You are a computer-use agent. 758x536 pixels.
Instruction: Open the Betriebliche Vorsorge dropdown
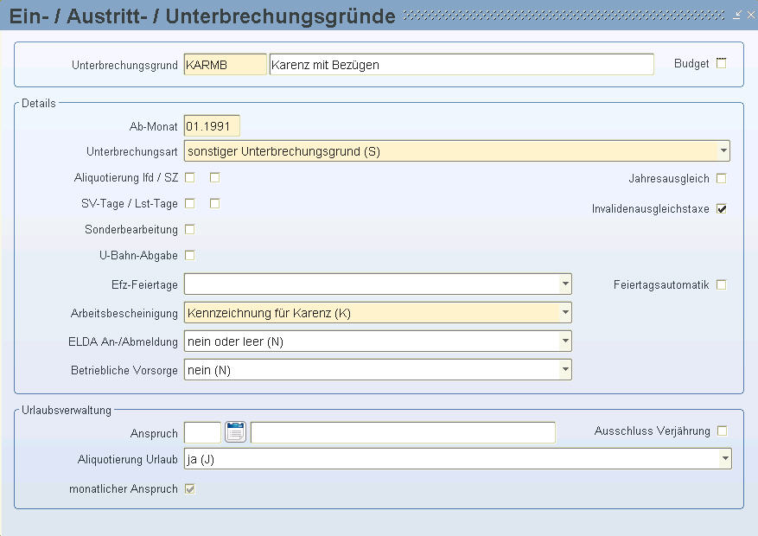click(565, 370)
